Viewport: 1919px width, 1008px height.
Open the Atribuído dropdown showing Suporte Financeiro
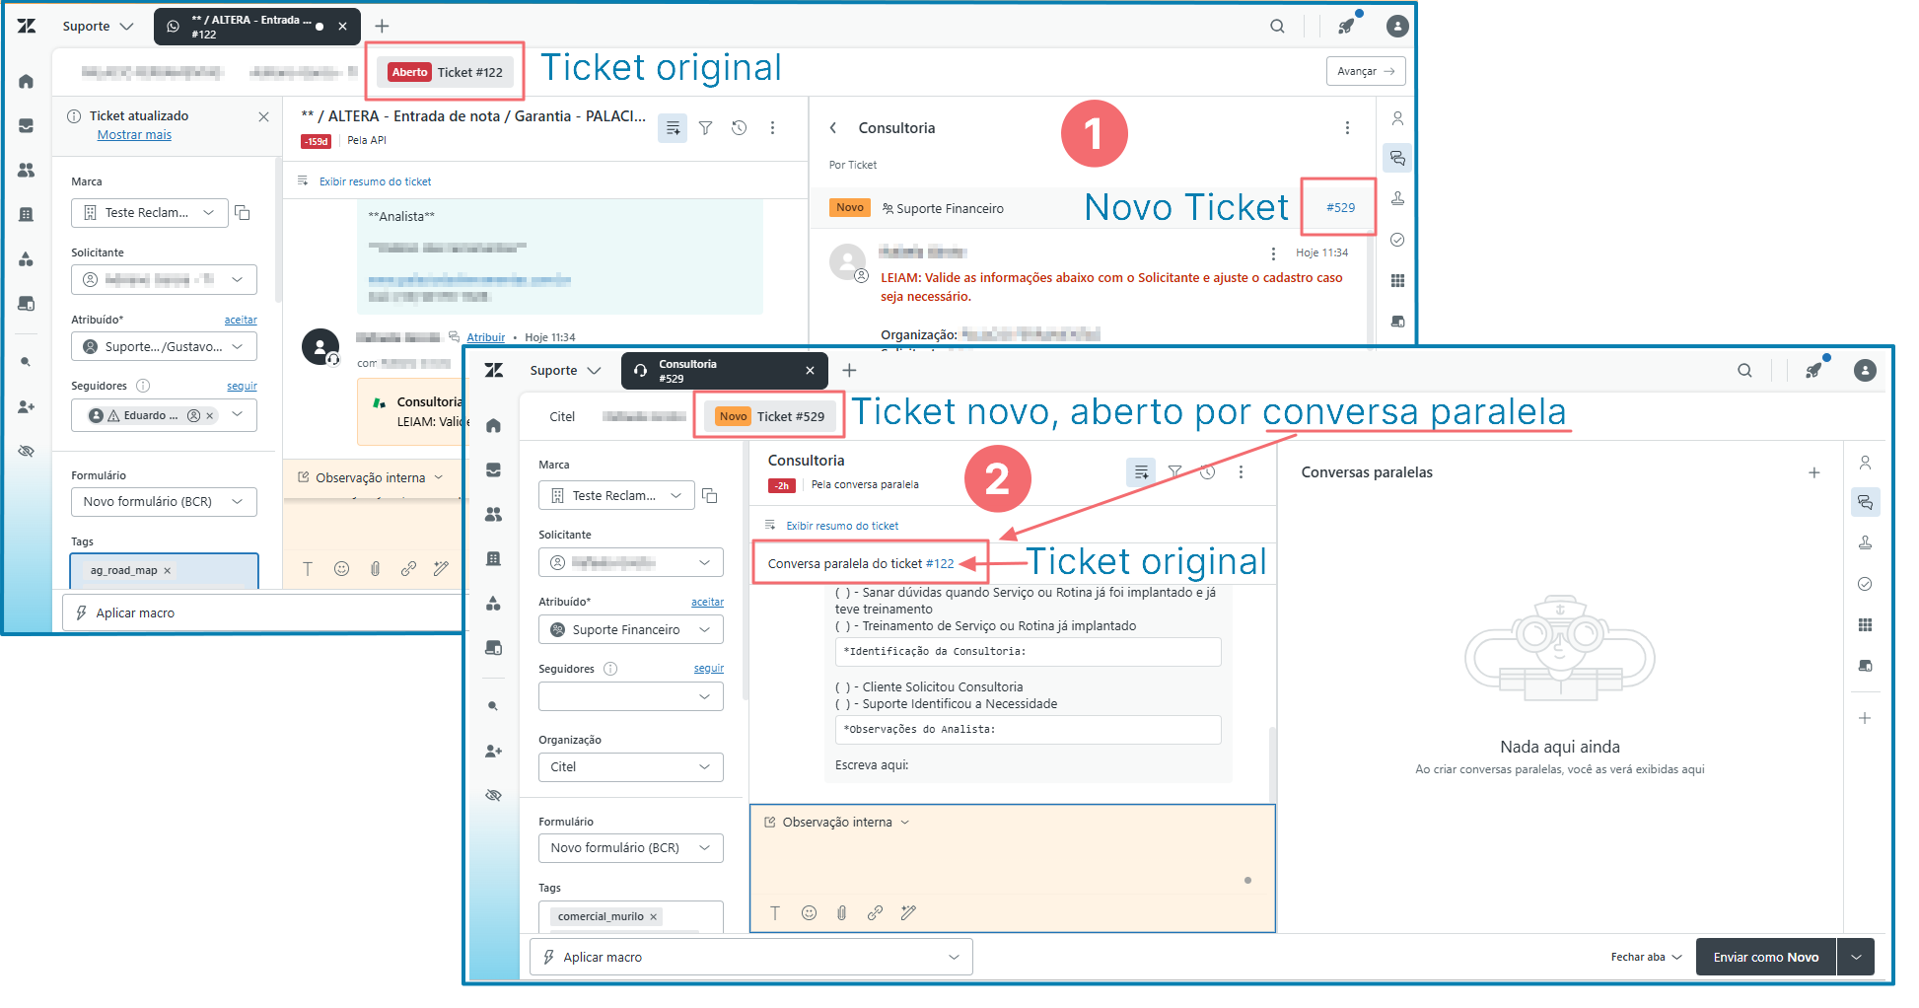631,630
